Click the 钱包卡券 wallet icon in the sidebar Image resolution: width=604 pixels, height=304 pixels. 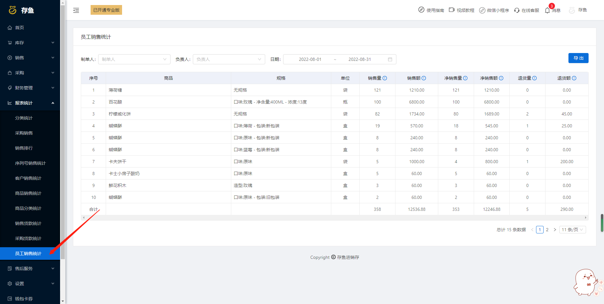pyautogui.click(x=10, y=299)
